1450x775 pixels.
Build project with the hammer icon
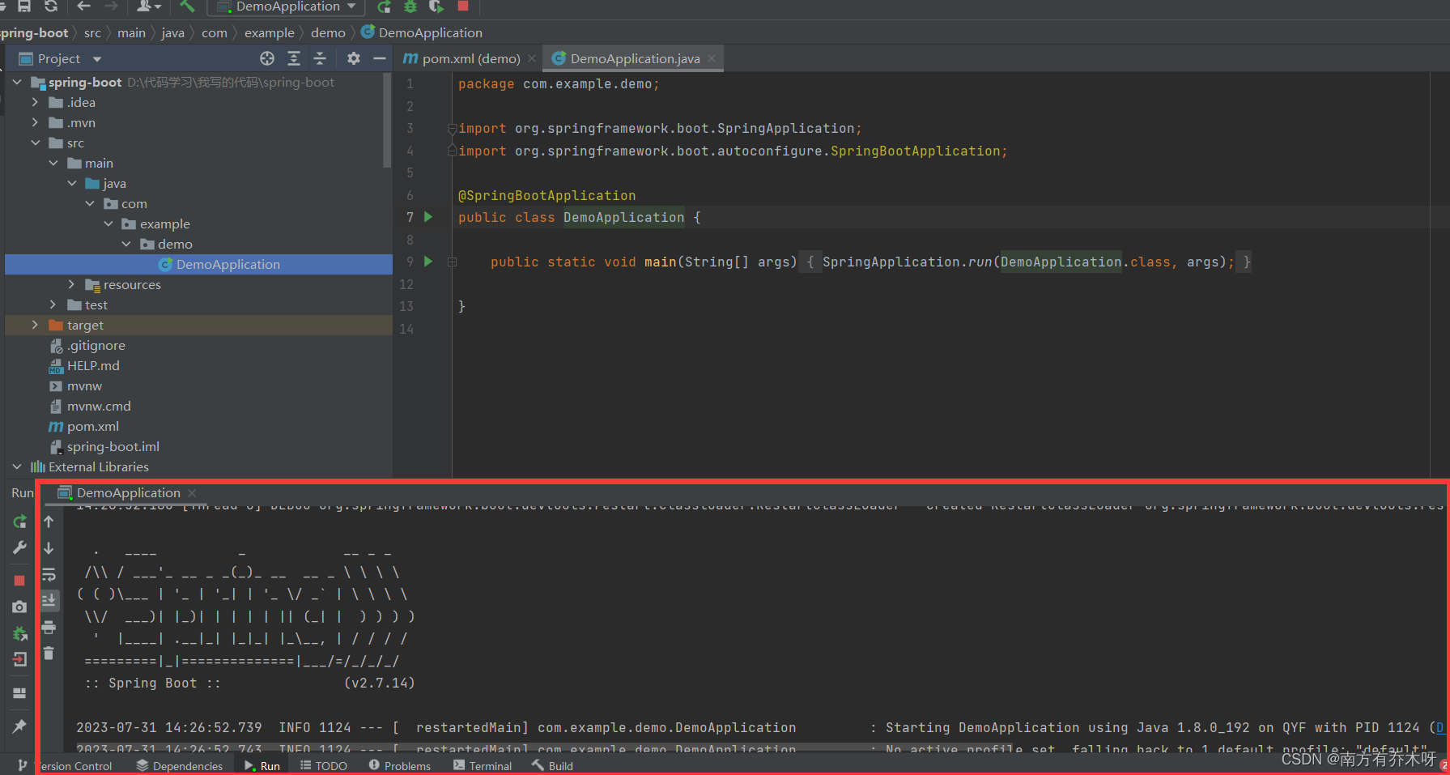[x=188, y=6]
